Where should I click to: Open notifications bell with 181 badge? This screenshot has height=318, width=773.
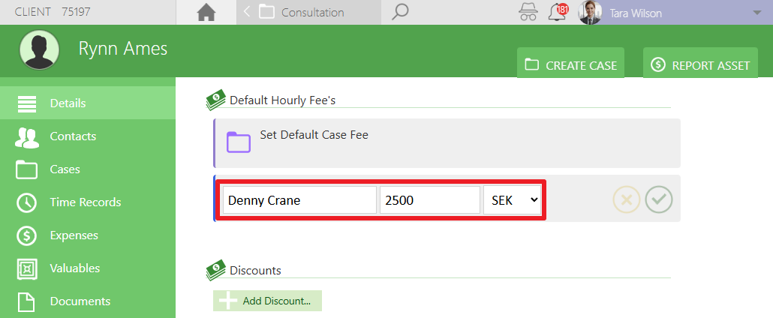point(558,12)
